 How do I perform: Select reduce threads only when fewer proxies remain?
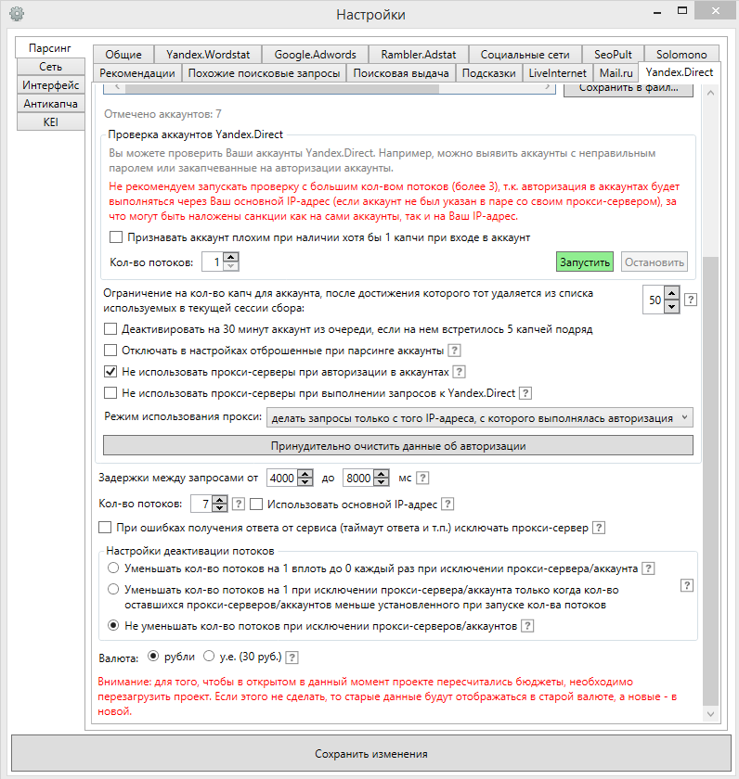coord(113,589)
